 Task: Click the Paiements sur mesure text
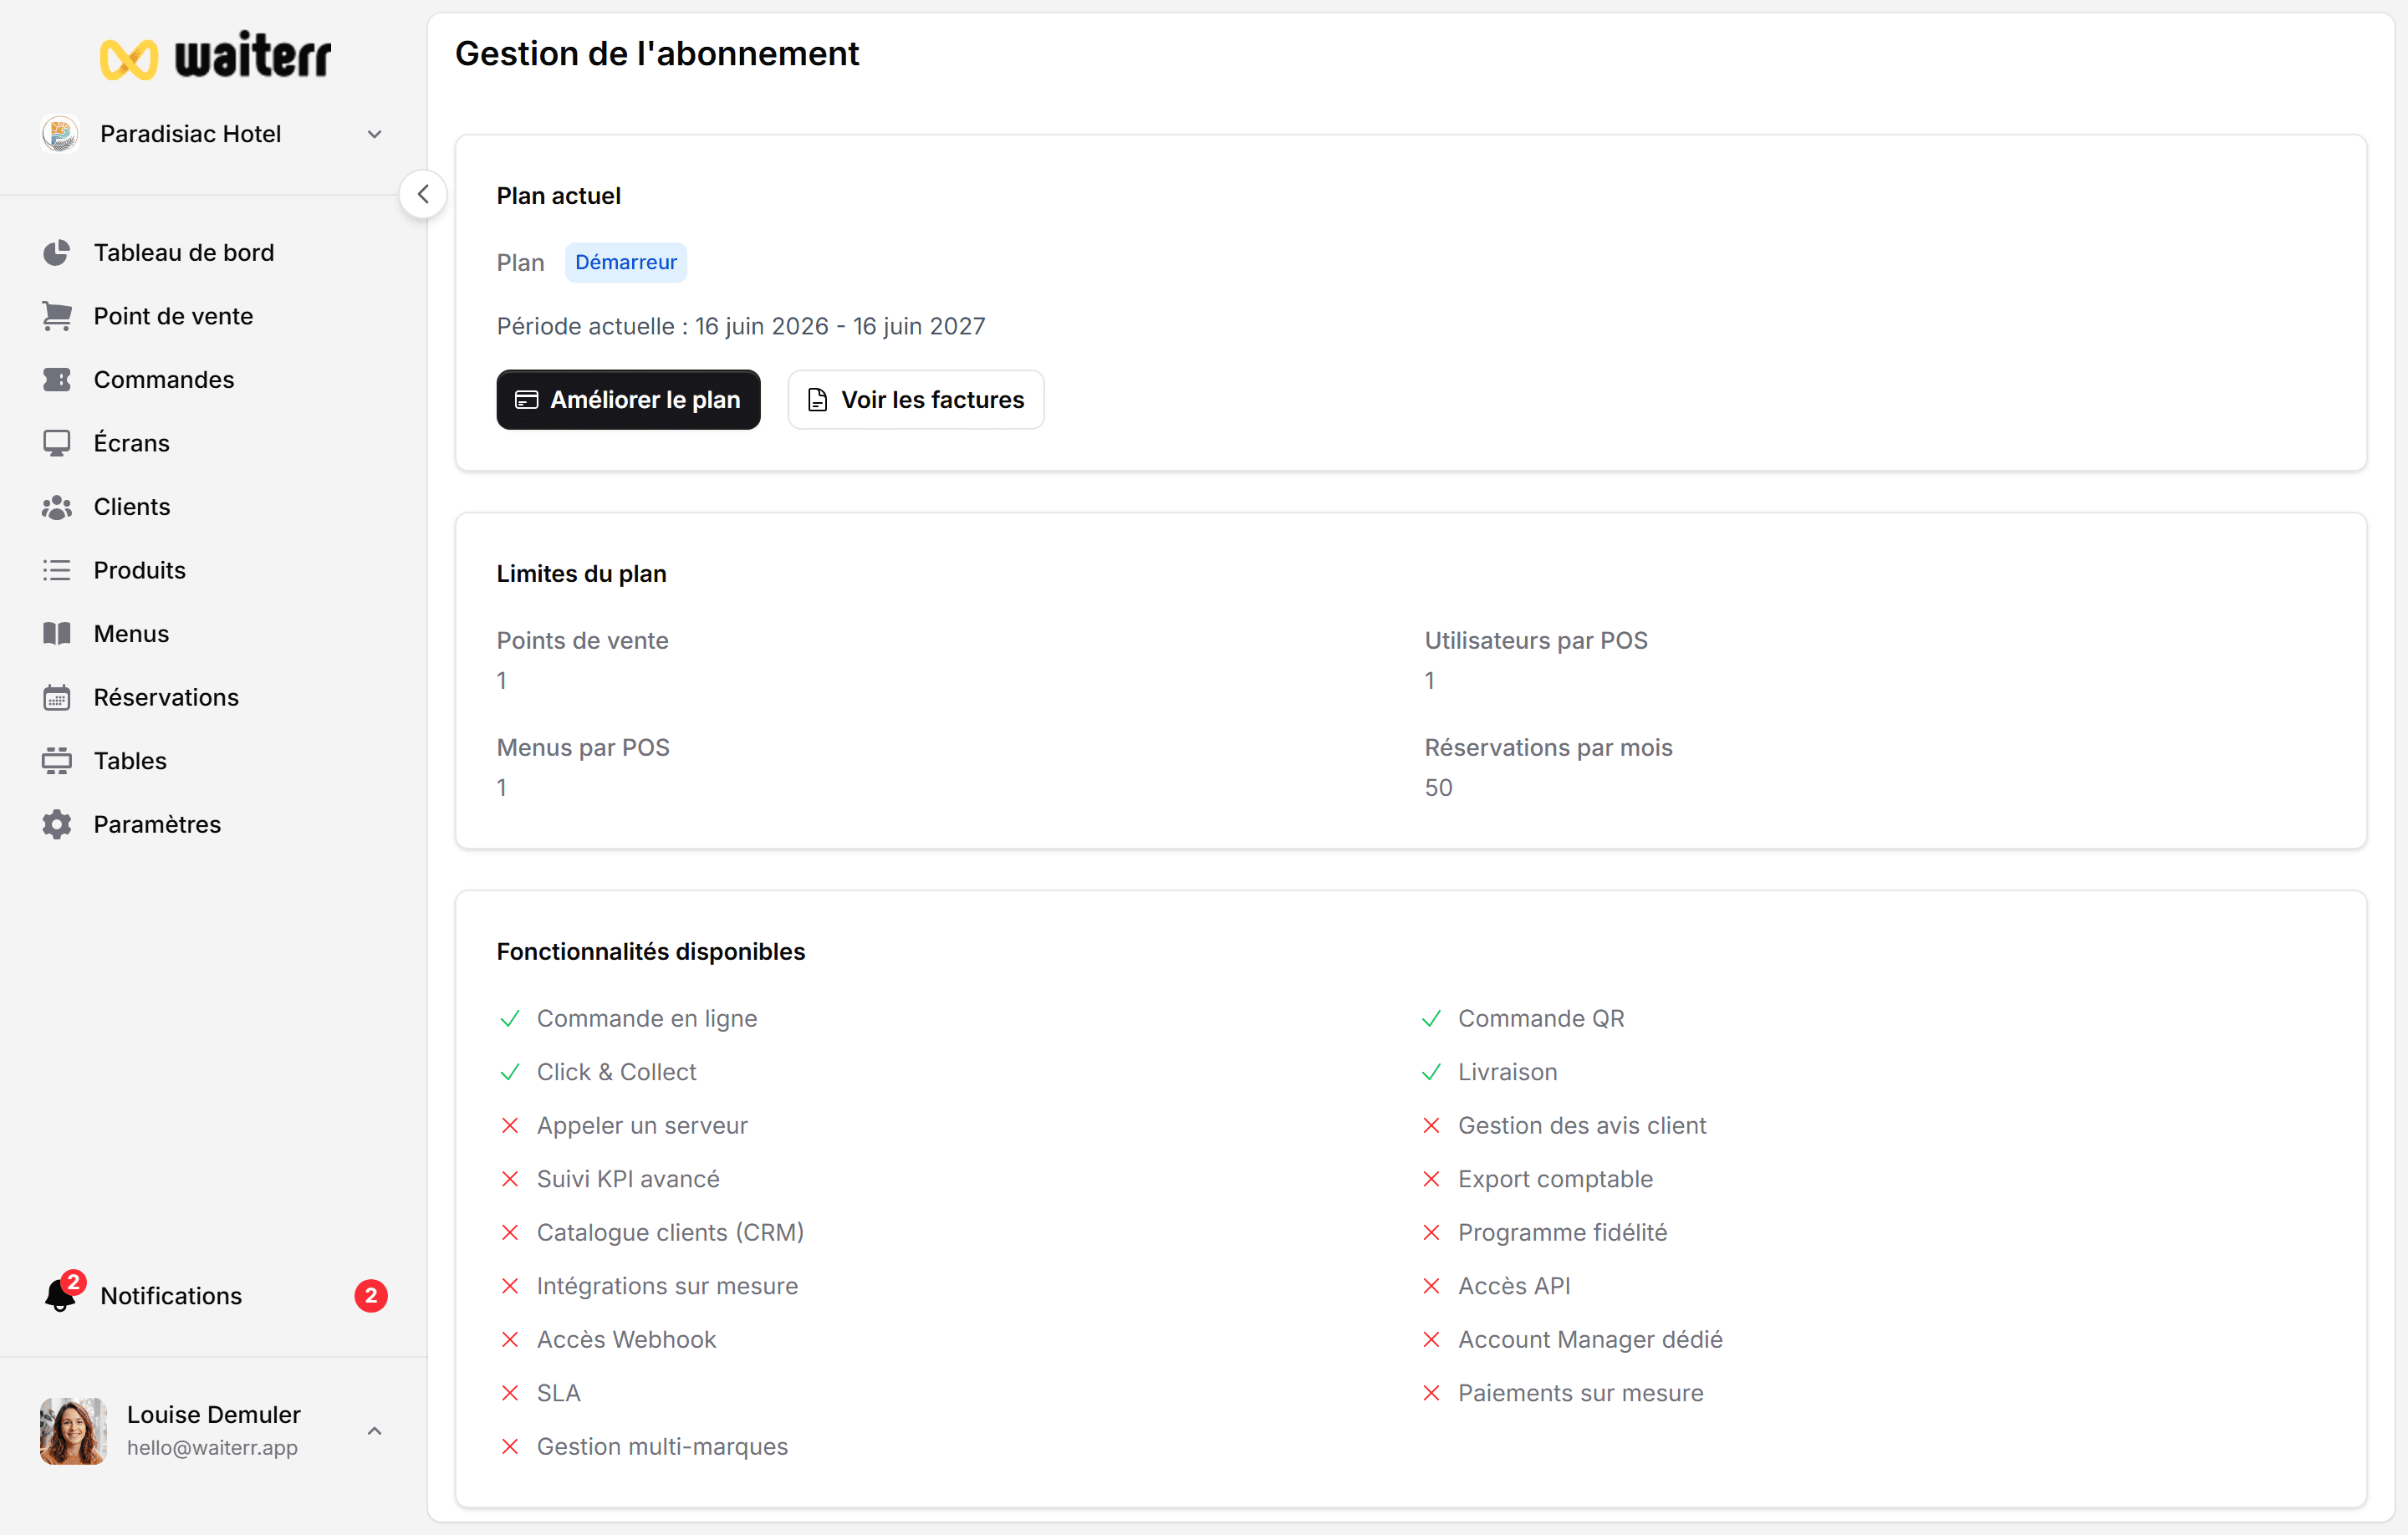tap(1580, 1393)
